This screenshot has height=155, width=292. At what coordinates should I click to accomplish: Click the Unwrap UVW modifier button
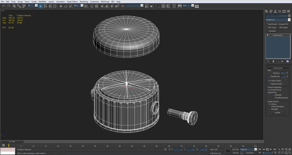tap(283, 24)
